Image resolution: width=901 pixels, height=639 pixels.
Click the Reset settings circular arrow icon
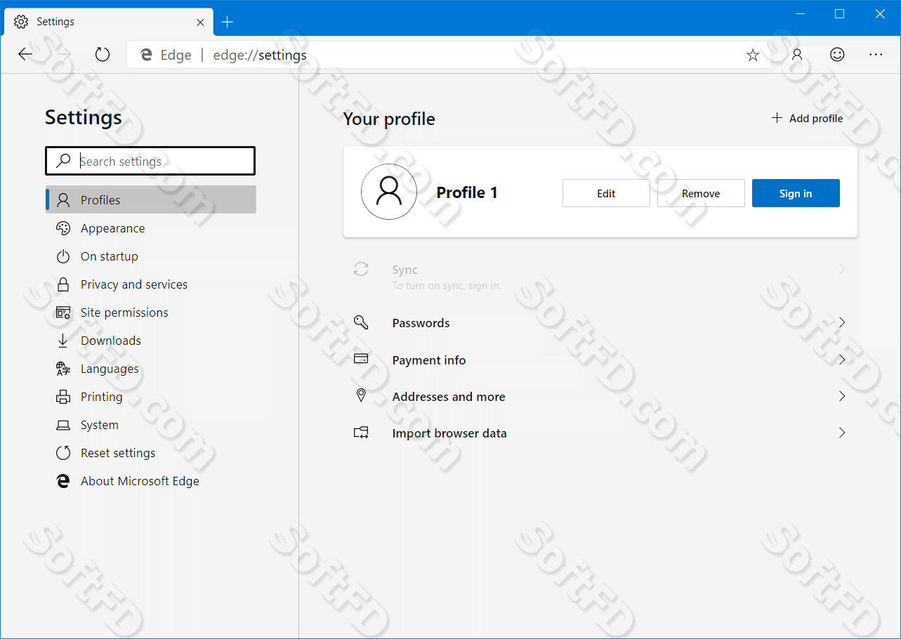[x=63, y=453]
